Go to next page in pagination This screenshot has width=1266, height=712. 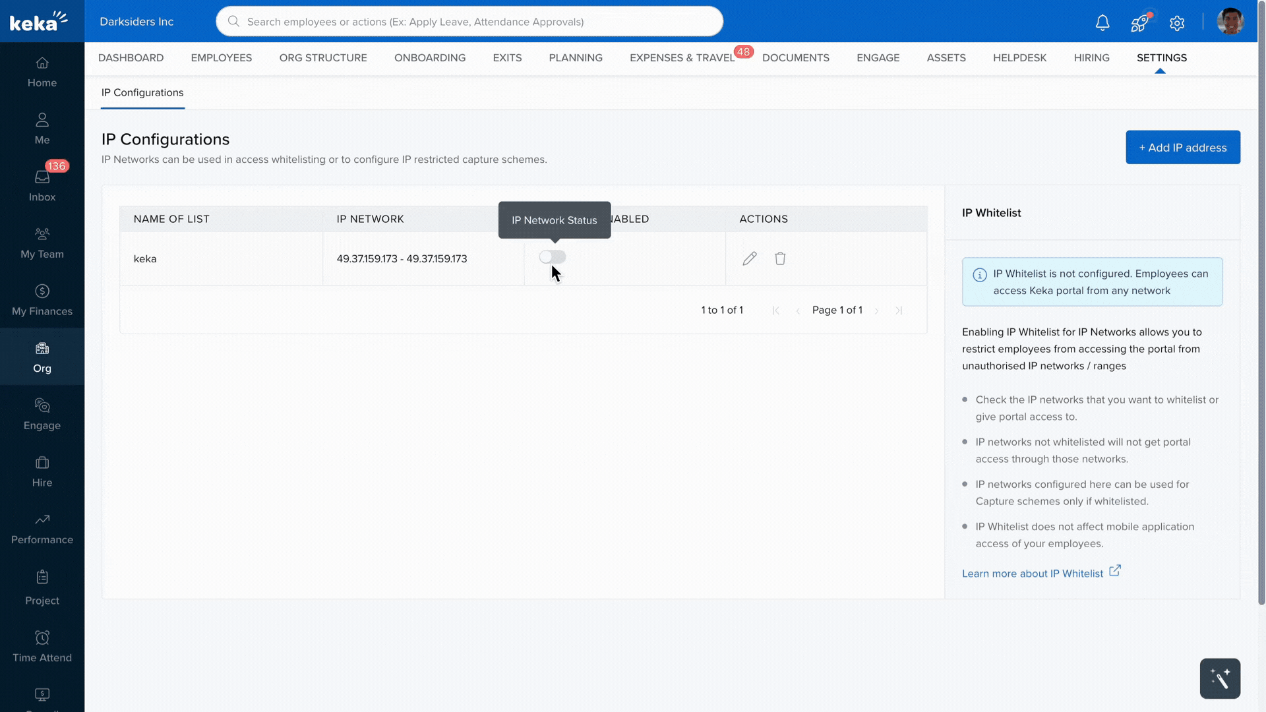(x=876, y=311)
